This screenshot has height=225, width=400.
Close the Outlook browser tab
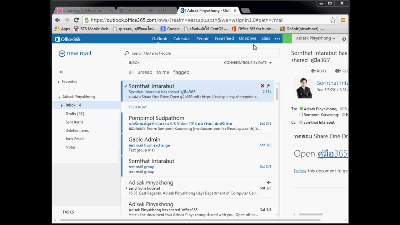click(235, 10)
